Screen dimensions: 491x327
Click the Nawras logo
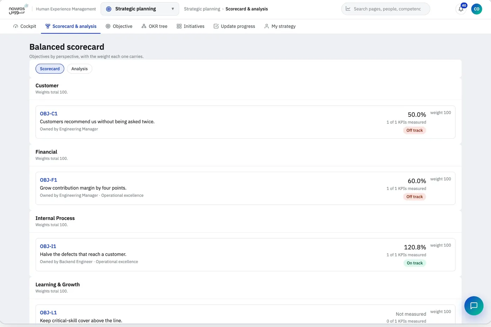18,9
